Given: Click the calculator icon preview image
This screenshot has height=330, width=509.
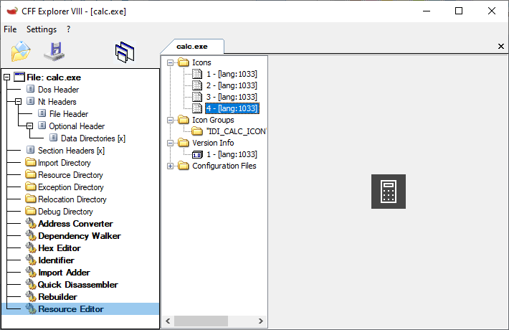Looking at the screenshot, I should click(389, 192).
